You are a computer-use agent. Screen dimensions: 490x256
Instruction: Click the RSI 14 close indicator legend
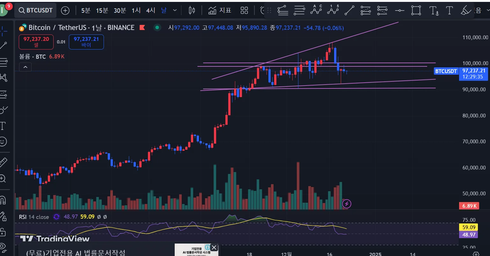coord(34,217)
